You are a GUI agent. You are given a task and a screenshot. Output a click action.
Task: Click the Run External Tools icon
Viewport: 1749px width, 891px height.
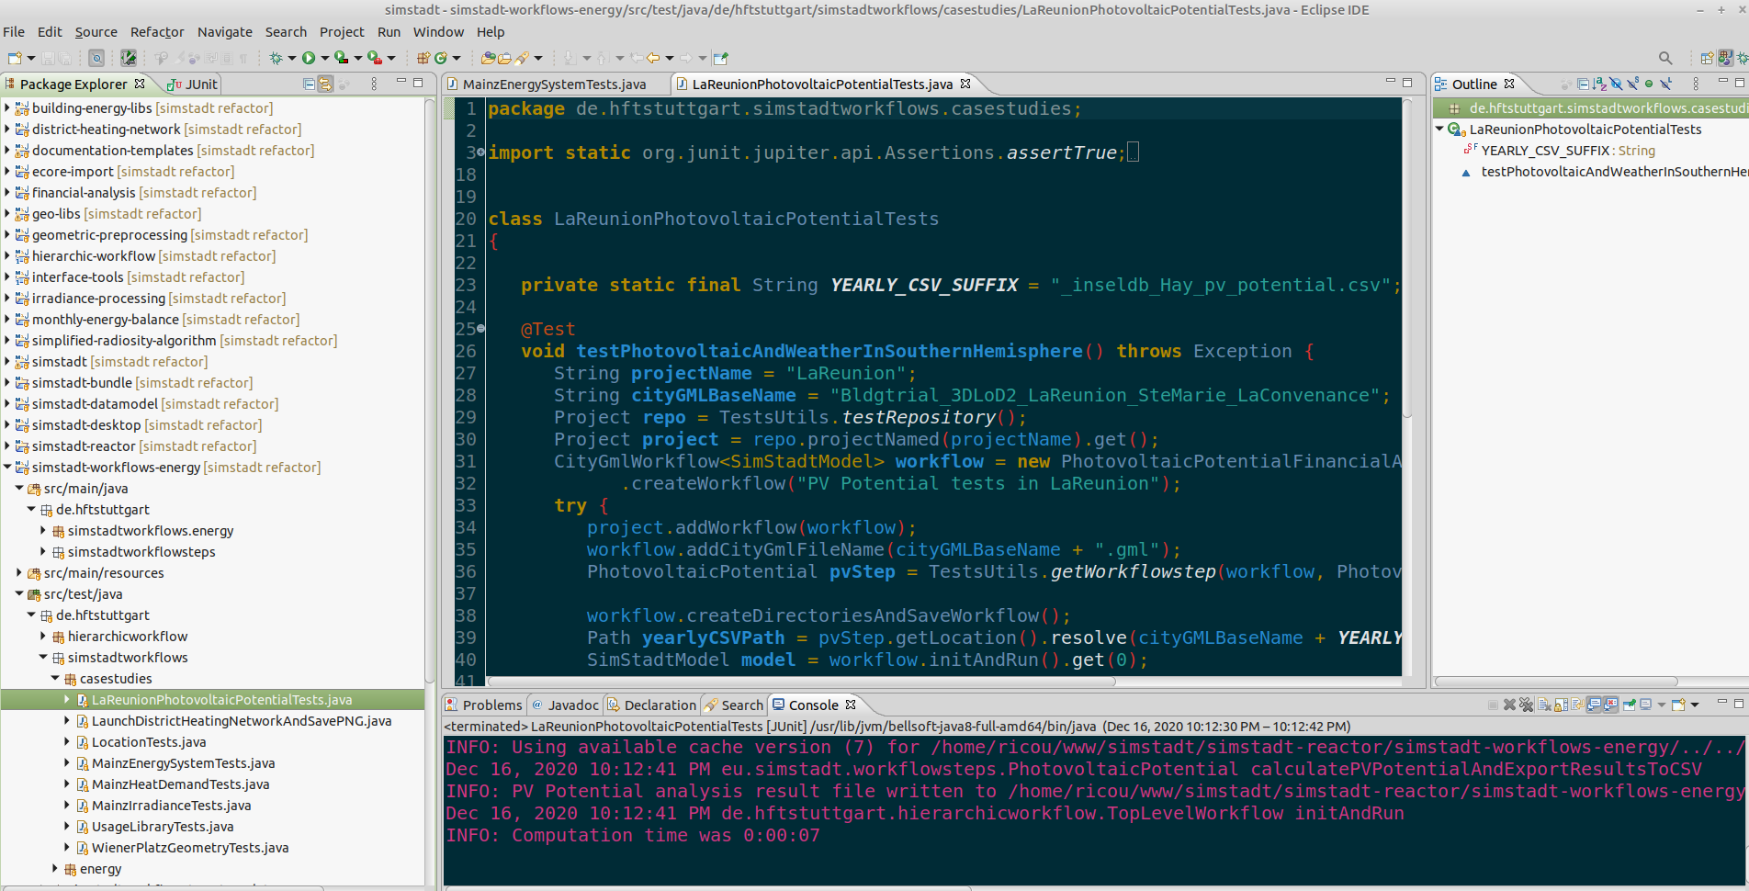[x=375, y=58]
